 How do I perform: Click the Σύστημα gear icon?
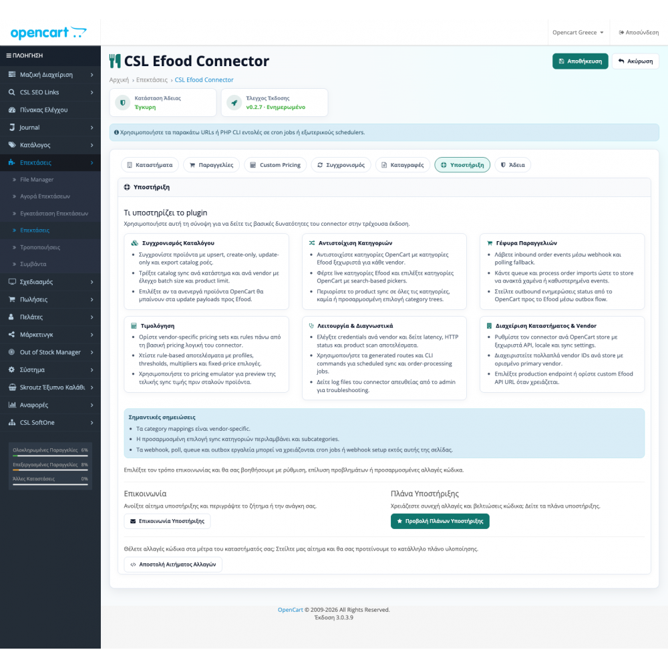[x=11, y=370]
